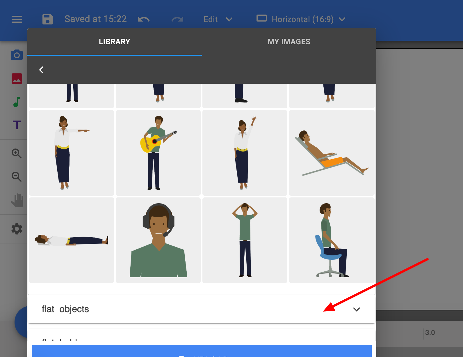Image resolution: width=463 pixels, height=357 pixels.
Task: Redo the last undone action
Action: coord(177,19)
